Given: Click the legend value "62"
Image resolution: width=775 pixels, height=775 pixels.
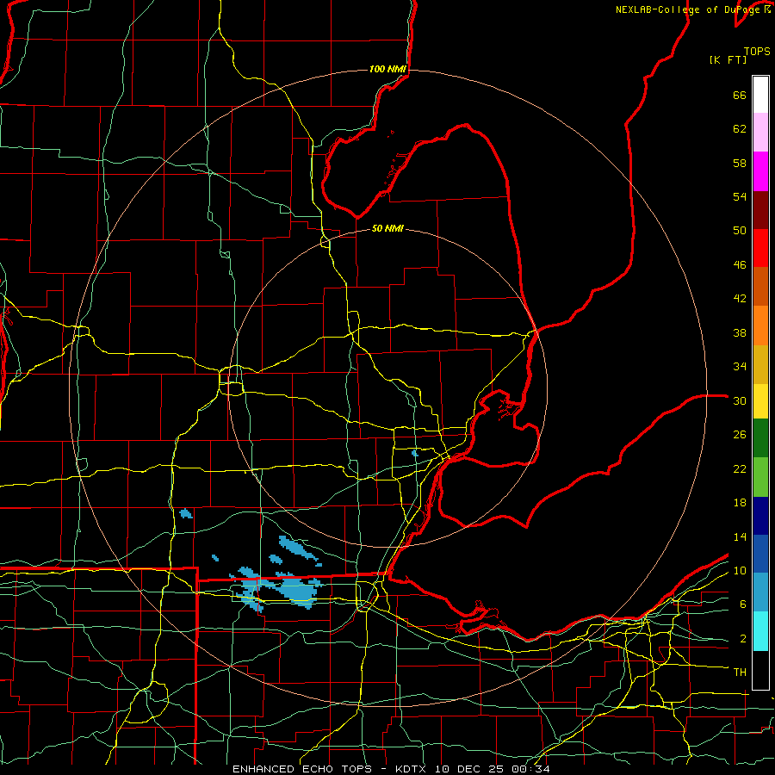Looking at the screenshot, I should coord(740,129).
